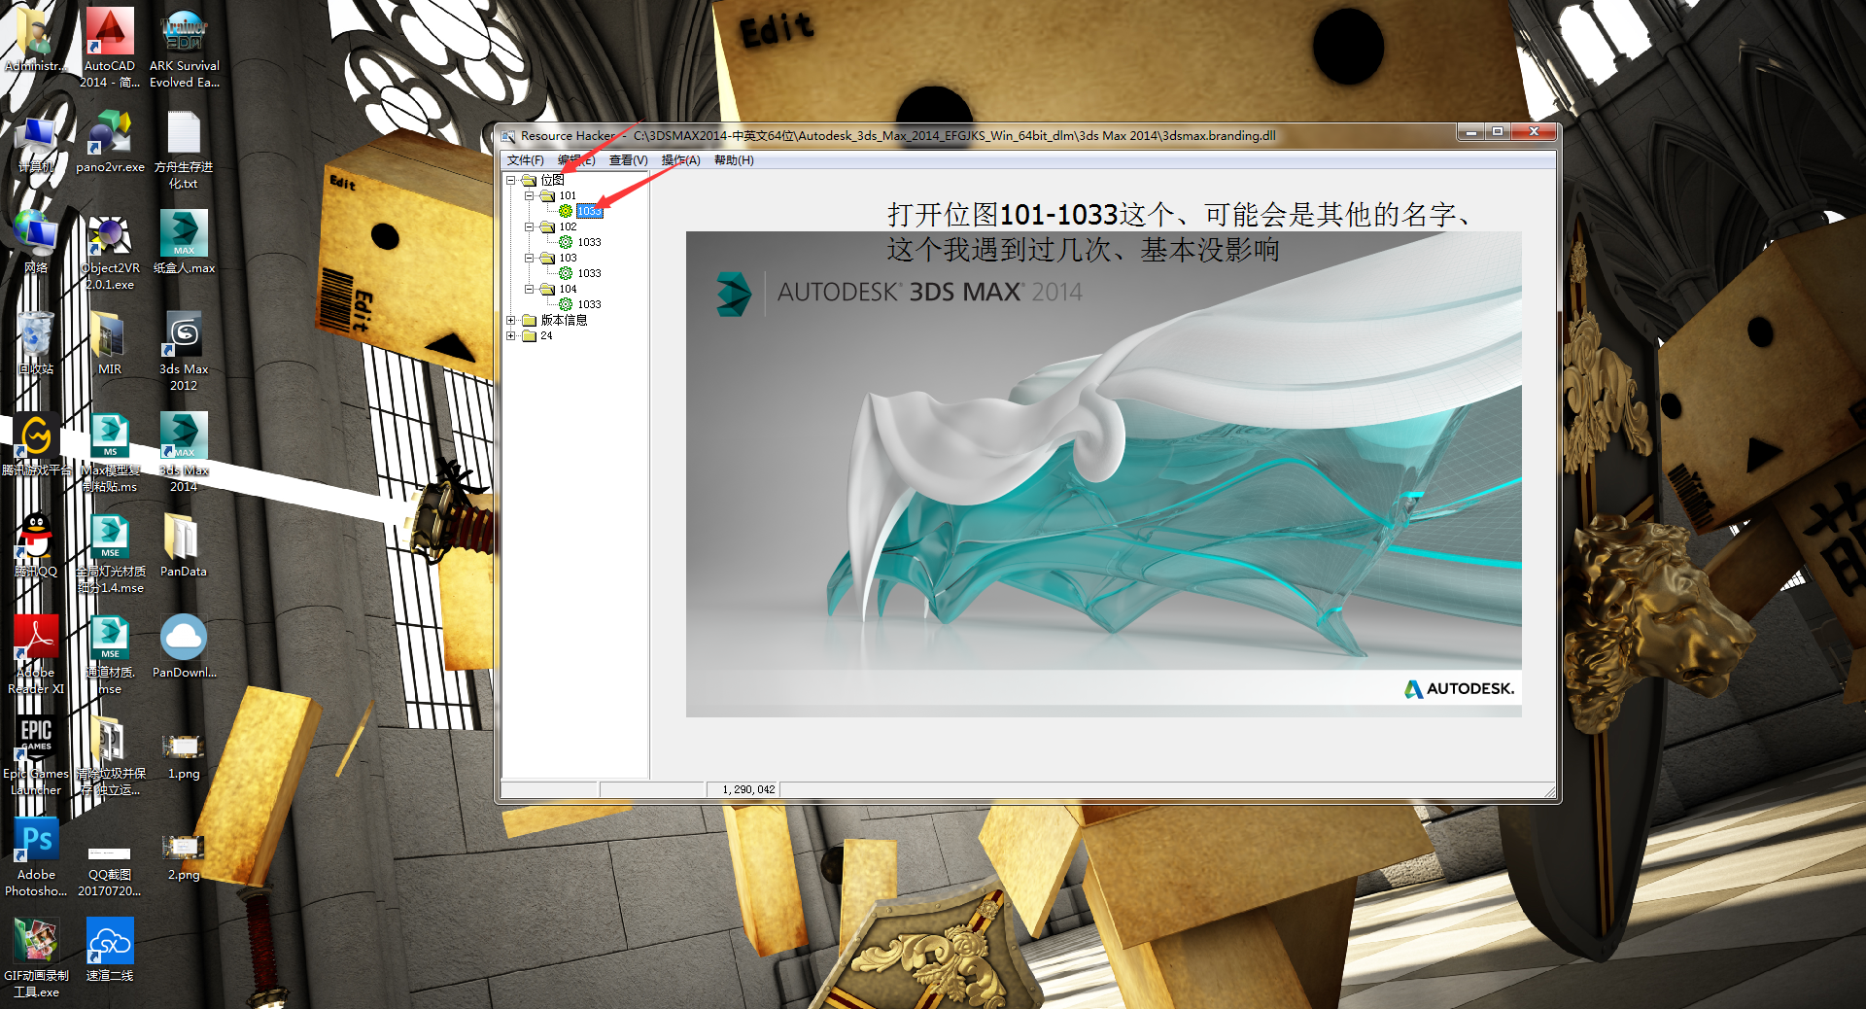Screen dimensions: 1866x1009
Task: Select the 位图 folder in tree
Action: [552, 180]
